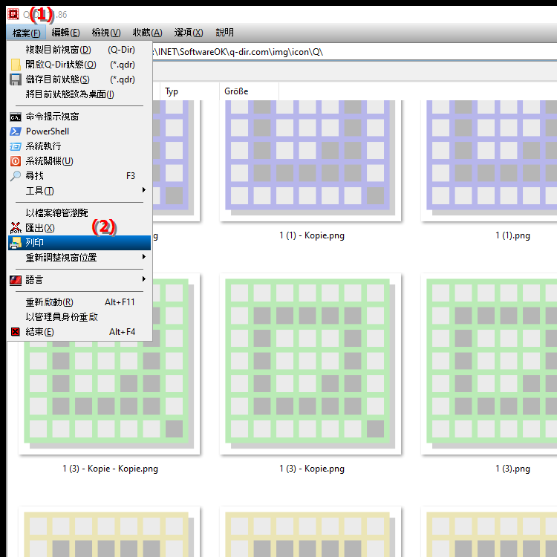Choose 以檔案總管瀏覽 menu entry
Viewport: 557px width, 557px height.
[x=80, y=213]
